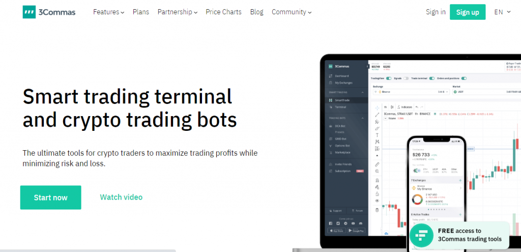Toggle the Trade terminal switch

click(x=431, y=78)
